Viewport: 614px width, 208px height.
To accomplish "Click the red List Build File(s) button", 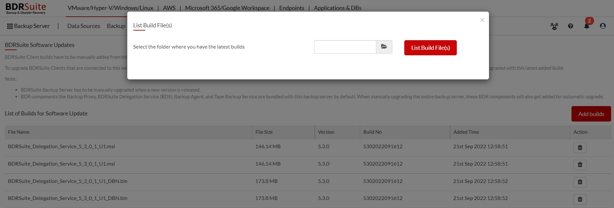I will (x=430, y=48).
